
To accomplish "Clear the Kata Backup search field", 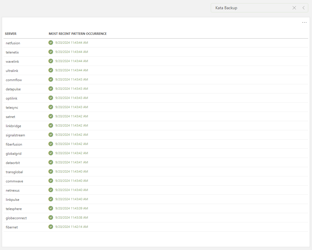I will pyautogui.click(x=294, y=8).
